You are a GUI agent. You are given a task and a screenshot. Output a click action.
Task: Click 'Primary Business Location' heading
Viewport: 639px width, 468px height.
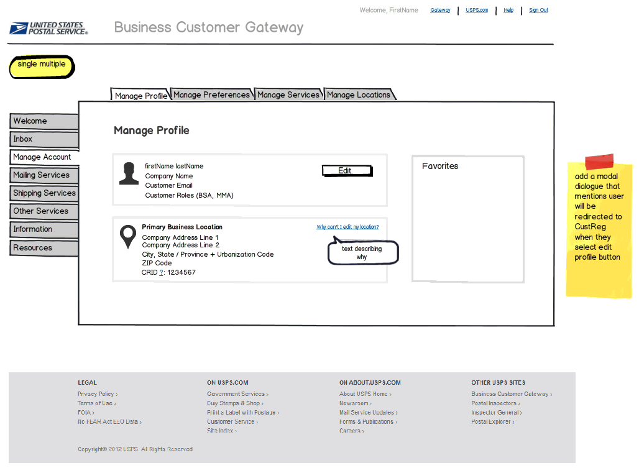[x=182, y=227]
